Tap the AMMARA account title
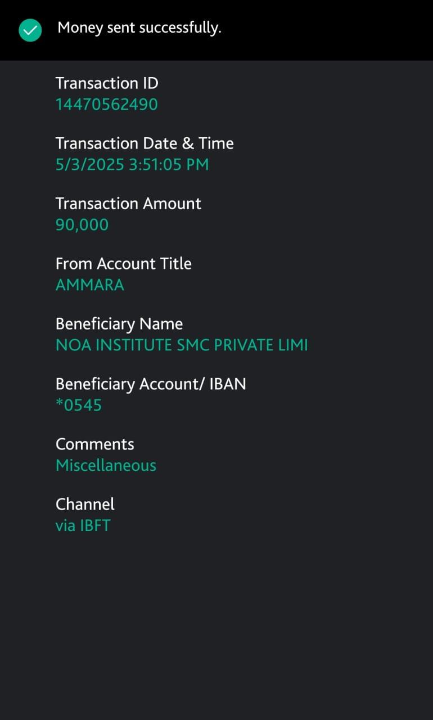The width and height of the screenshot is (433, 720). coord(90,285)
